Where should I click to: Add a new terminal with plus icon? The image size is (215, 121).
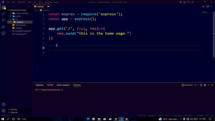pyautogui.click(x=195, y=85)
